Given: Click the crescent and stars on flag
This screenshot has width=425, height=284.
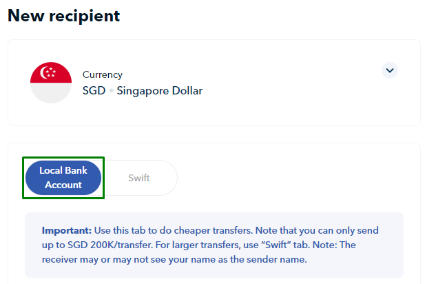Looking at the screenshot, I should coord(48,72).
